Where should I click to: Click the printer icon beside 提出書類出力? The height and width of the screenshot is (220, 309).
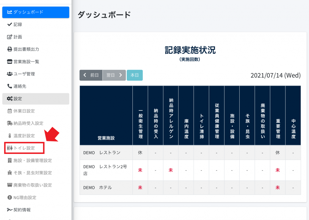[9, 49]
